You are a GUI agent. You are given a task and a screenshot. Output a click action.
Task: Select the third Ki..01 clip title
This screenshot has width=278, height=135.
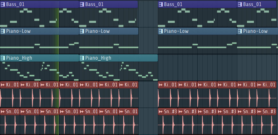[52, 85]
